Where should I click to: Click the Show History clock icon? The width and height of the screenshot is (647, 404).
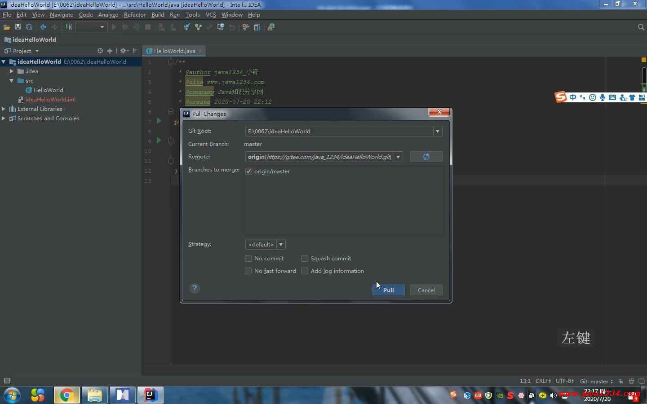[x=221, y=27]
